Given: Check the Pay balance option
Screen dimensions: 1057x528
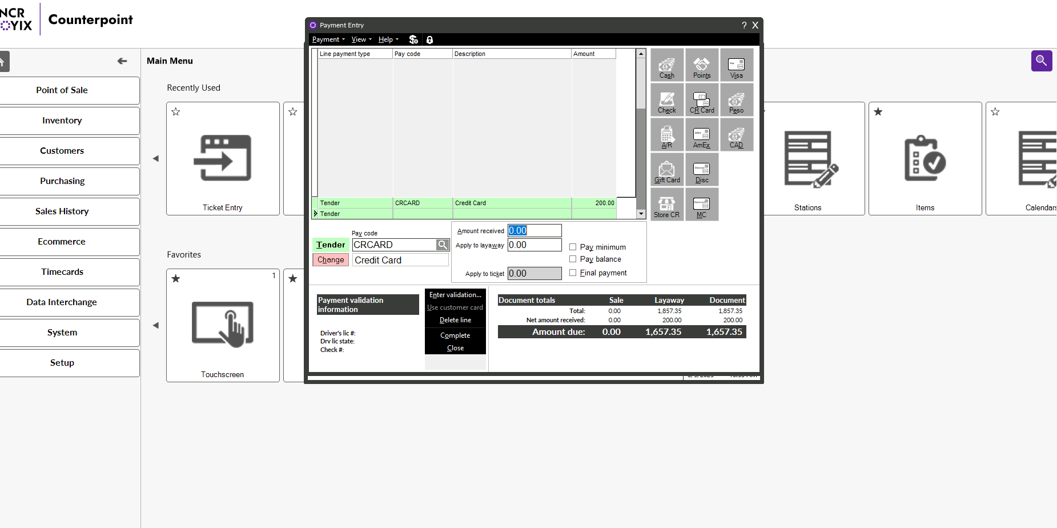Looking at the screenshot, I should point(573,259).
